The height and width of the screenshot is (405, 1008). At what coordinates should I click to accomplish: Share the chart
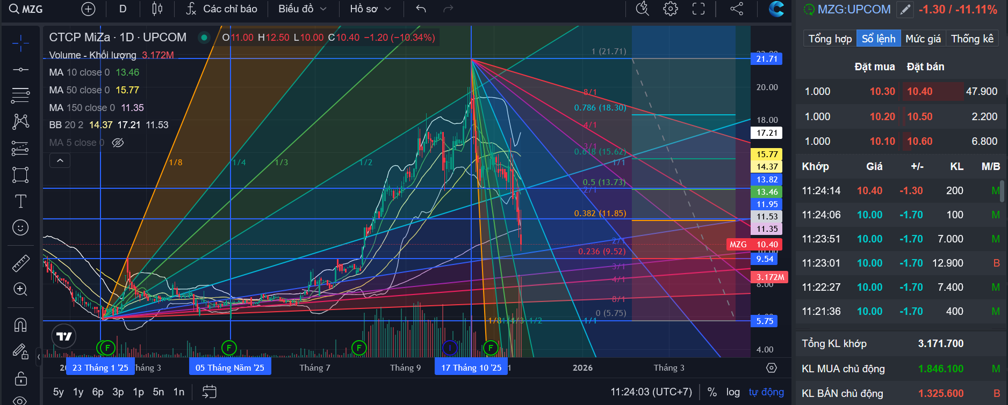coord(737,9)
